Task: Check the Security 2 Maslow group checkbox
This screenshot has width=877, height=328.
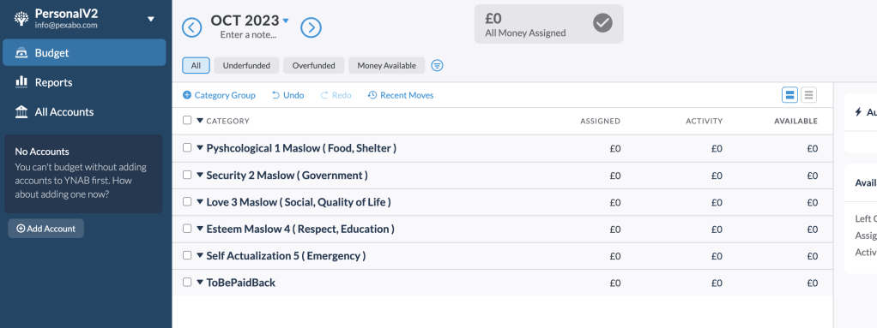Action: pos(187,175)
